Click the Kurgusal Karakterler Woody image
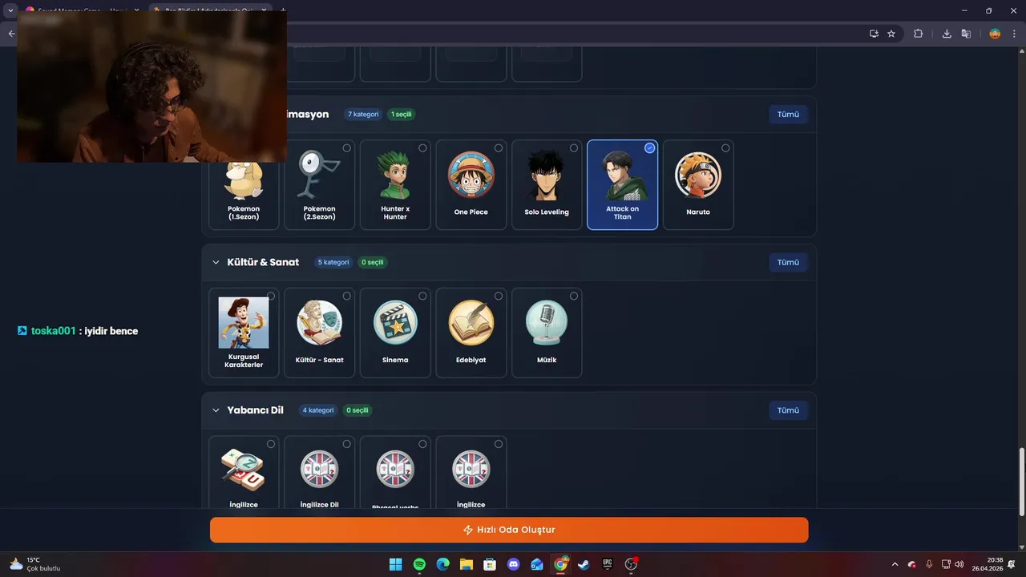 [x=244, y=322]
